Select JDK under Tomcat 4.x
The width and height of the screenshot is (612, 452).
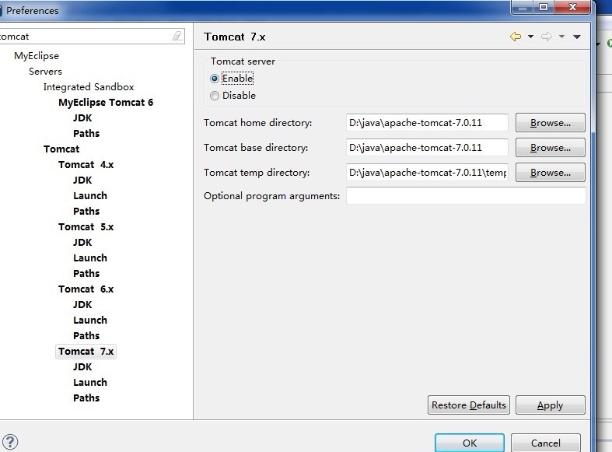[82, 180]
